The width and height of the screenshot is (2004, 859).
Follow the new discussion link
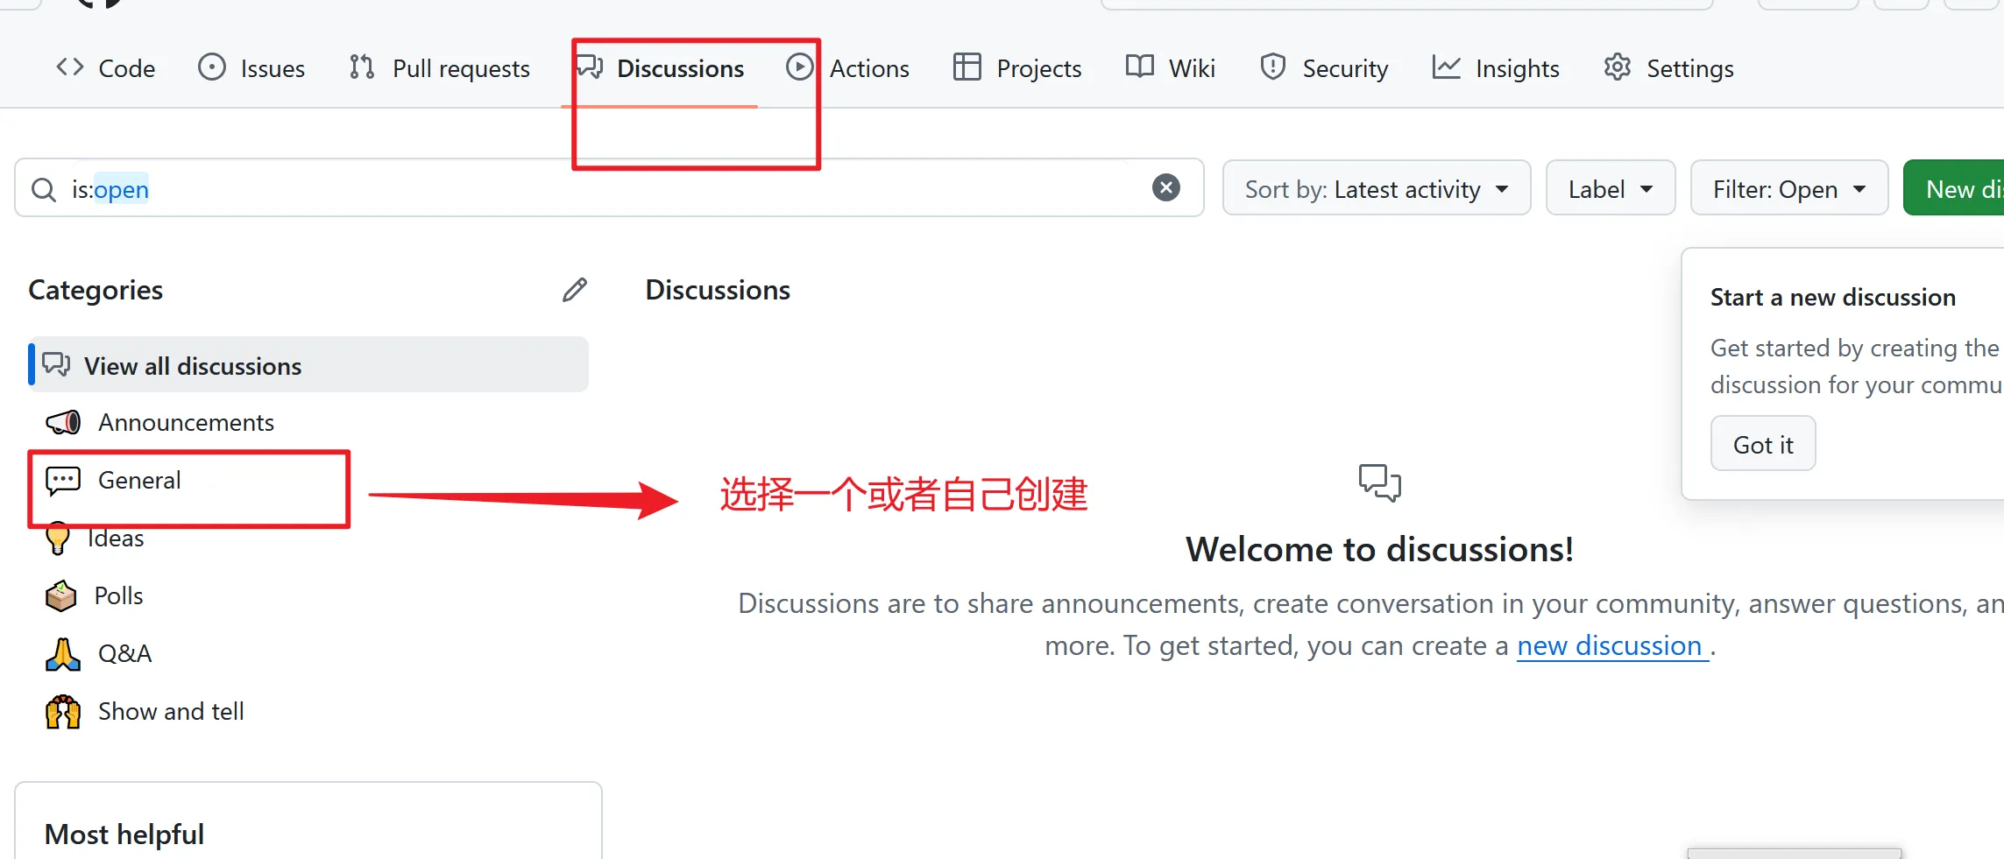tap(1611, 646)
